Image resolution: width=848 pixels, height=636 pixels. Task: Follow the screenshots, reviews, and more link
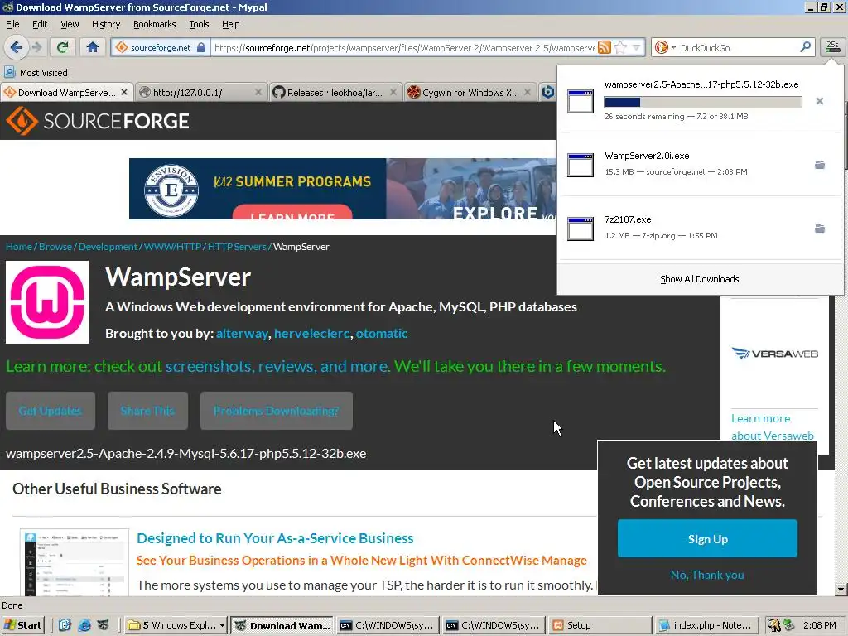(x=277, y=366)
